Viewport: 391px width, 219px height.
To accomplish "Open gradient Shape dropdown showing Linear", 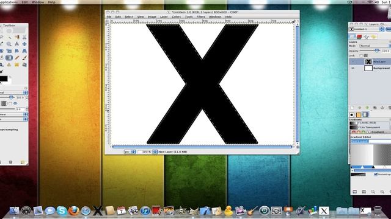I will (x=13, y=114).
